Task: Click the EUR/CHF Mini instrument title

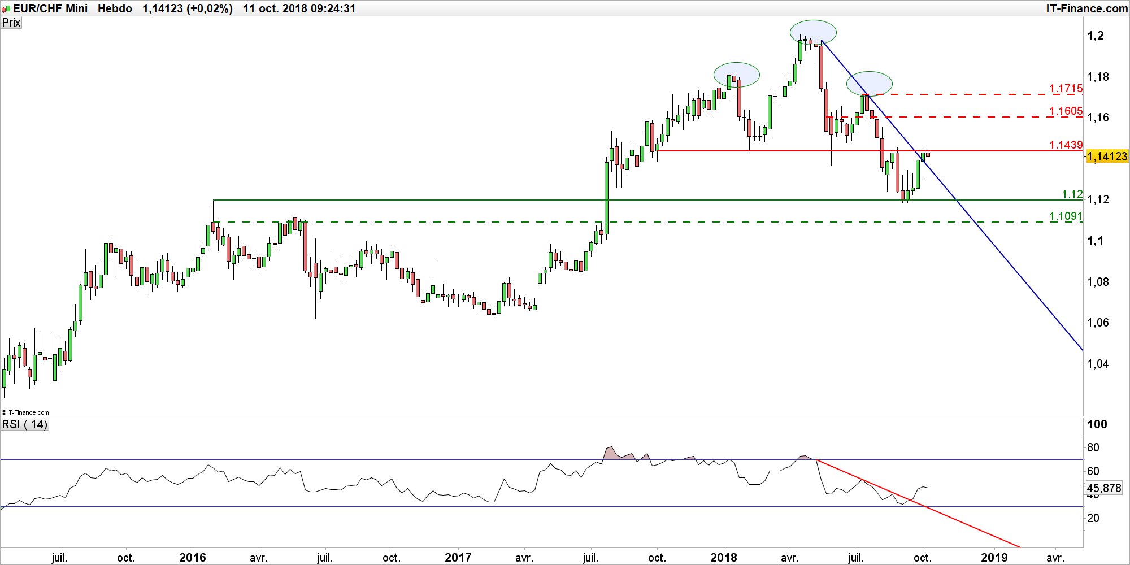Action: click(x=50, y=8)
